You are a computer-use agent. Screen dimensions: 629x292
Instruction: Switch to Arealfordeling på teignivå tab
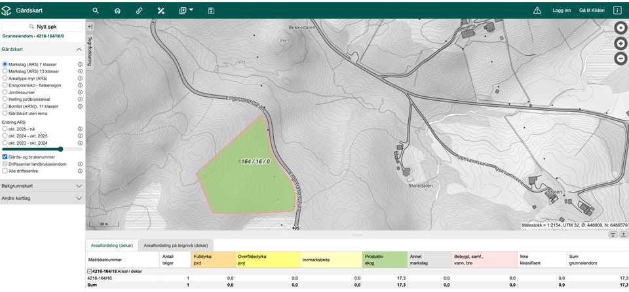(x=176, y=245)
